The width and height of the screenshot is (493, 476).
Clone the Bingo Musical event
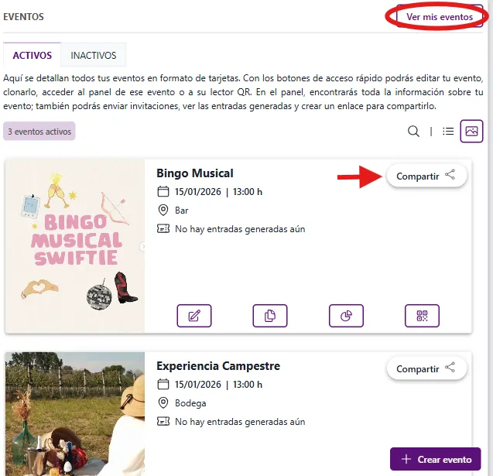[x=269, y=315]
